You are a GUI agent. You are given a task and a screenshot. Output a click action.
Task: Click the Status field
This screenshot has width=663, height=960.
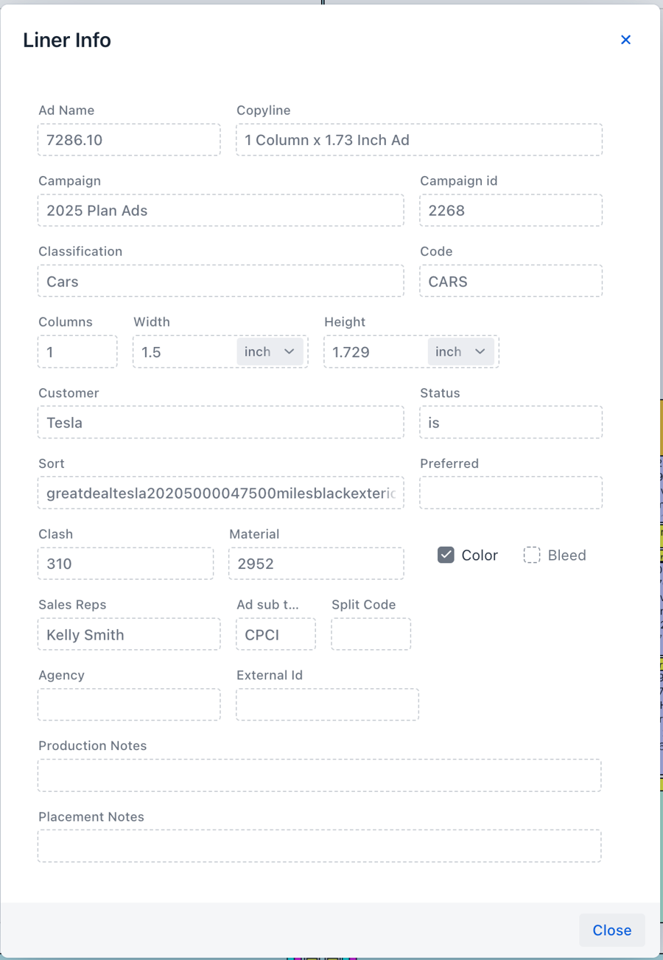pos(511,423)
